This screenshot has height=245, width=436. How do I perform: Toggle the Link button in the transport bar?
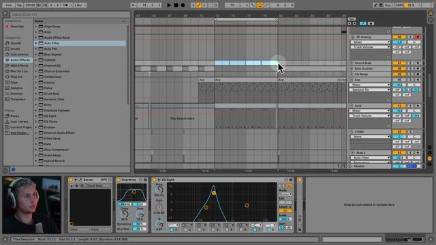point(9,5)
